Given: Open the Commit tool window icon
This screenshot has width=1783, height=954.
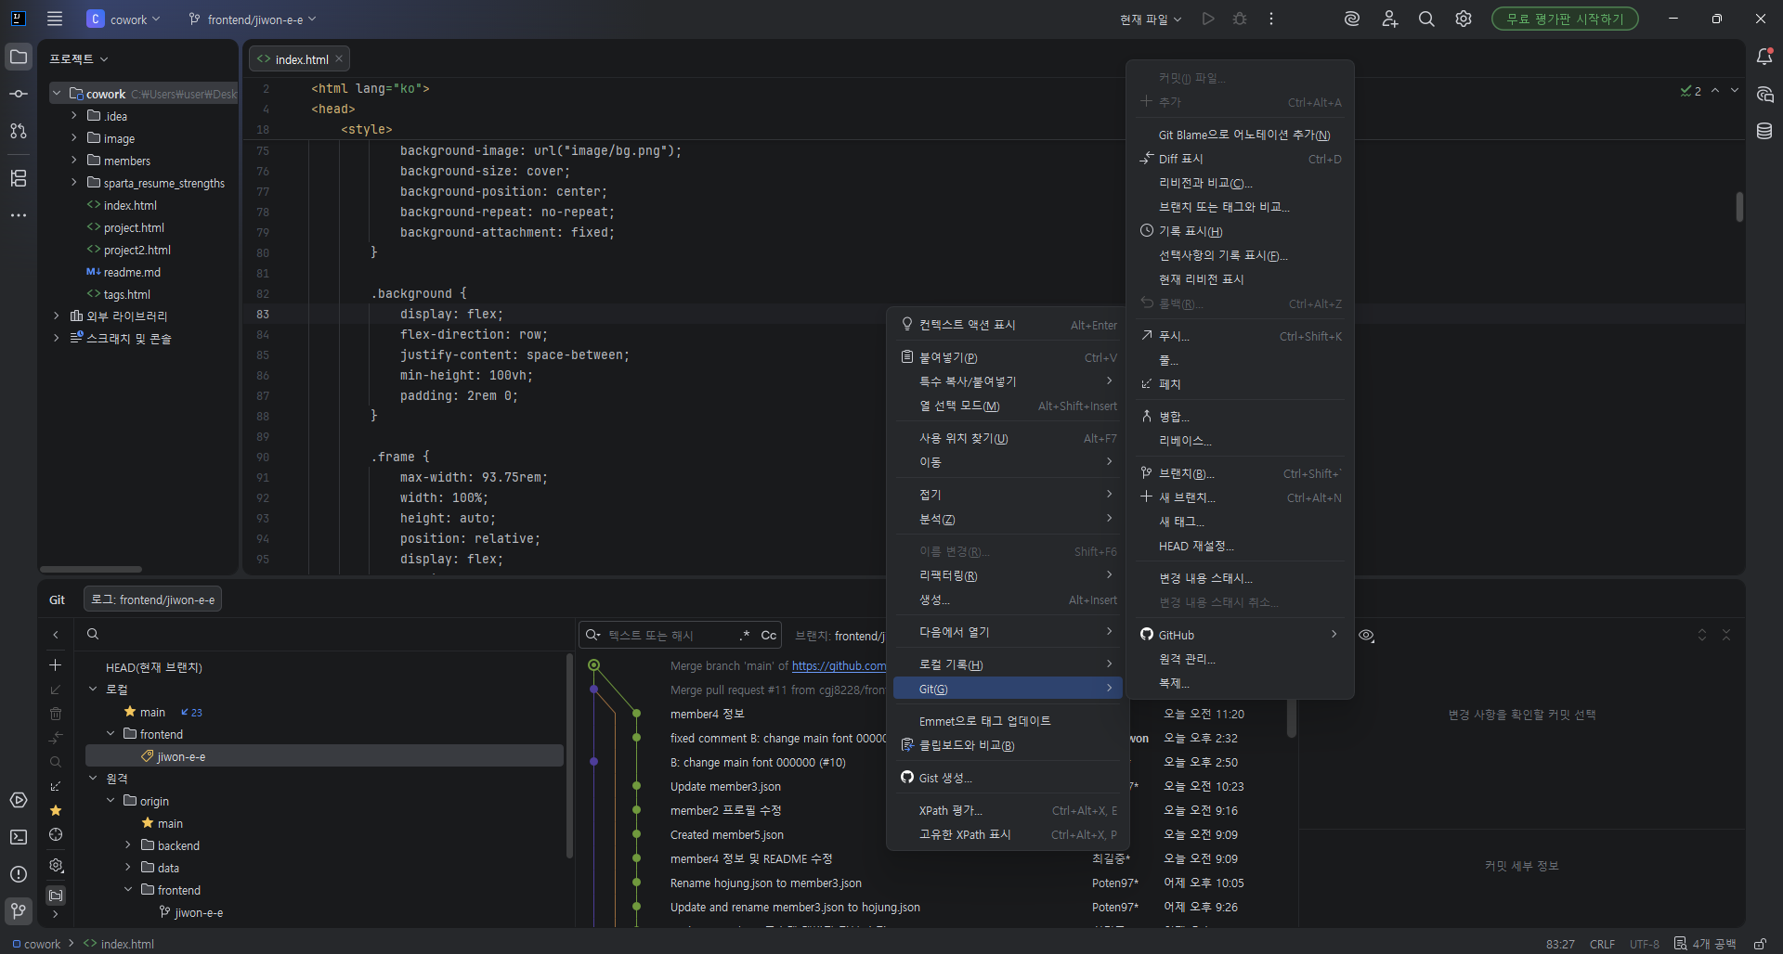Looking at the screenshot, I should [x=19, y=94].
